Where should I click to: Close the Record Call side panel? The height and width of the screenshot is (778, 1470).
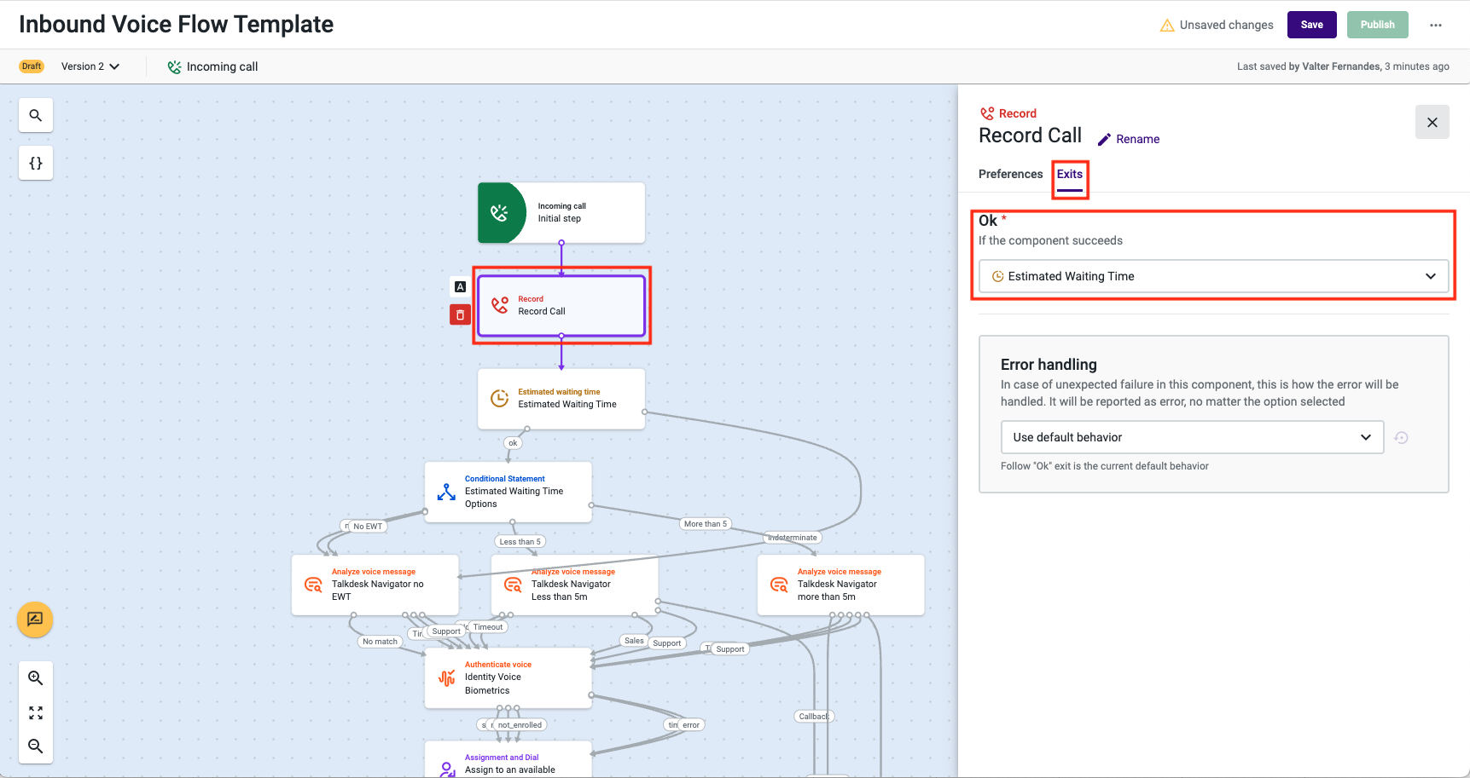coord(1432,123)
